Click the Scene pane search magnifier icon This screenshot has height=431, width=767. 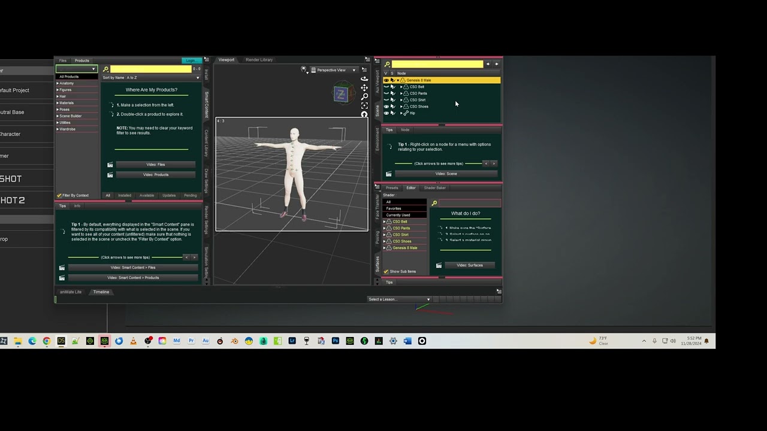(x=387, y=64)
